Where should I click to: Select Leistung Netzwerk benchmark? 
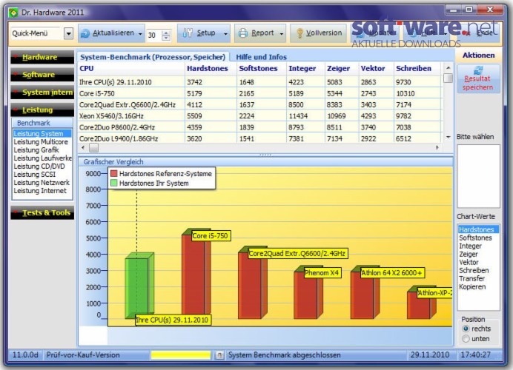[x=42, y=183]
